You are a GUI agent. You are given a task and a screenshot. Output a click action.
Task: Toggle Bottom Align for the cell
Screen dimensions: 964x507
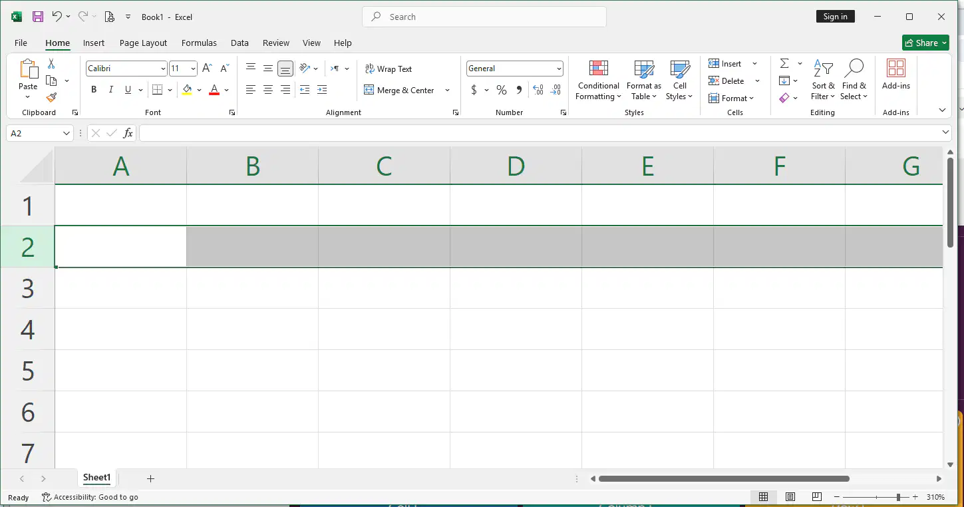285,68
